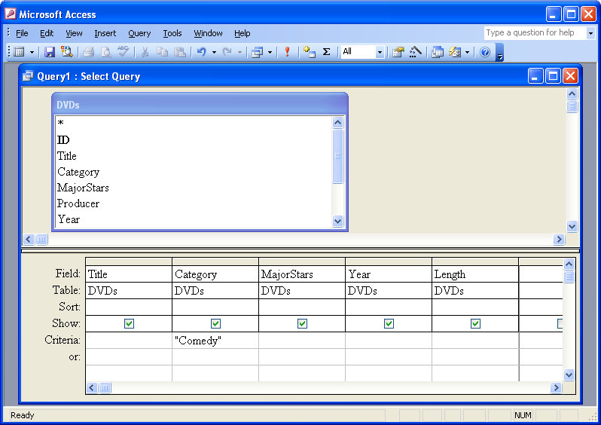Toggle the Totals sigma icon
Viewport: 601px width, 425px height.
pos(326,52)
